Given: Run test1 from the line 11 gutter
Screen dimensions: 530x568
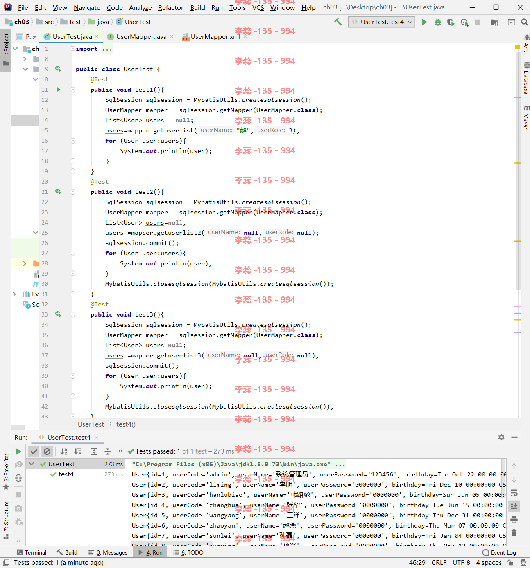Looking at the screenshot, I should click(x=58, y=90).
